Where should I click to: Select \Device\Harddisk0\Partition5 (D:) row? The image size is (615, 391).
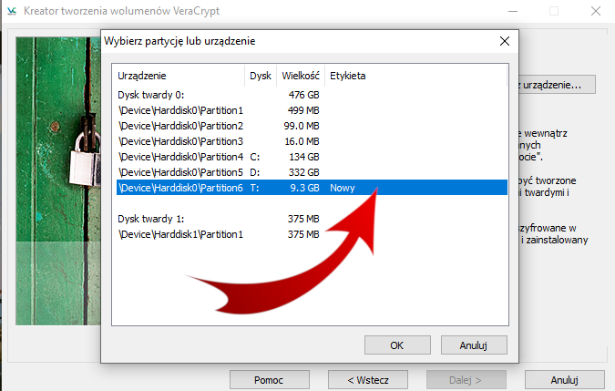(x=312, y=172)
